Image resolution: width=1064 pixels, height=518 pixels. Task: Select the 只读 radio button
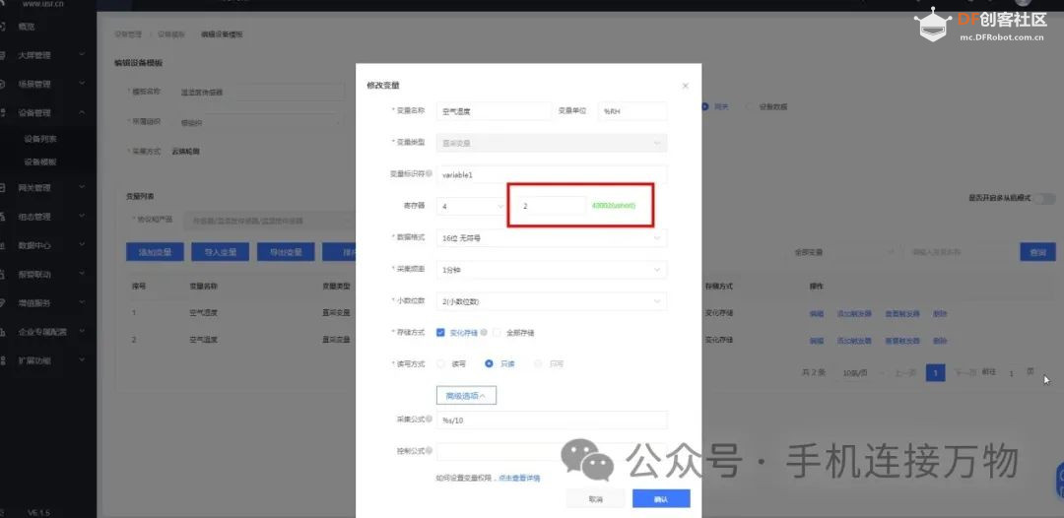[489, 364]
